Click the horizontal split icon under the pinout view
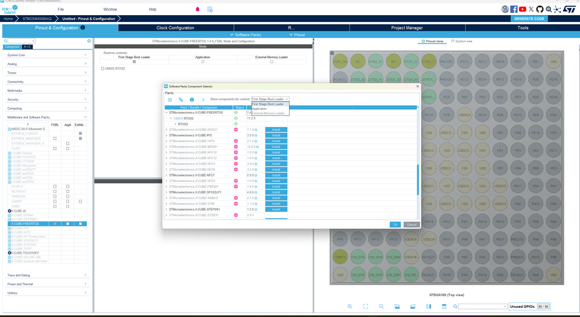The image size is (580, 317). click(444, 307)
